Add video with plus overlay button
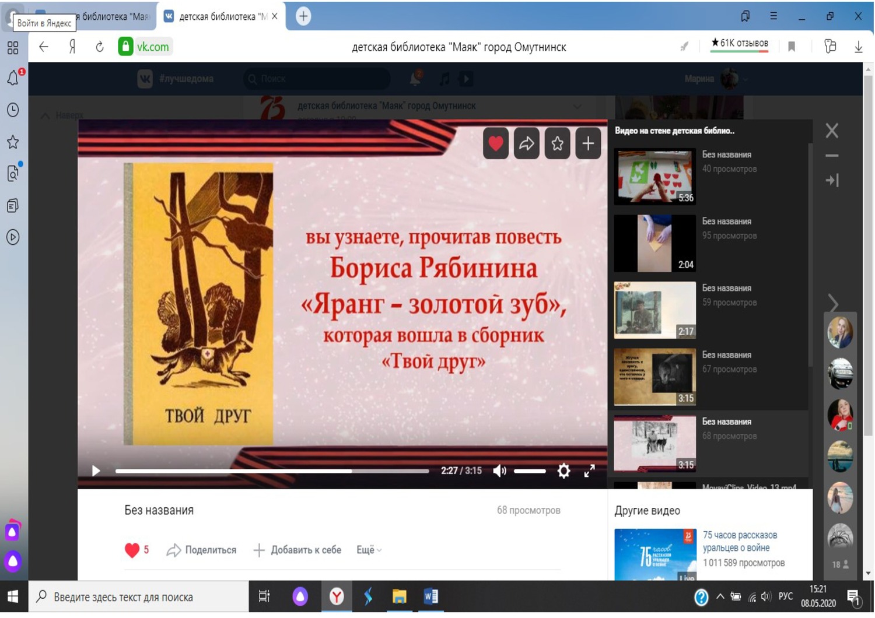The width and height of the screenshot is (875, 618). 588,143
